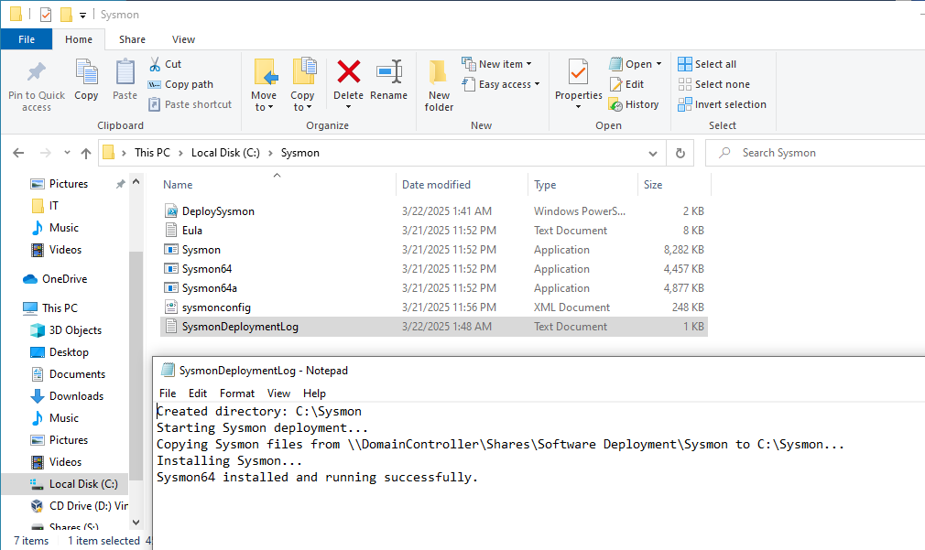Open the DeploySymon PowerShell script file
The image size is (925, 550).
point(218,211)
